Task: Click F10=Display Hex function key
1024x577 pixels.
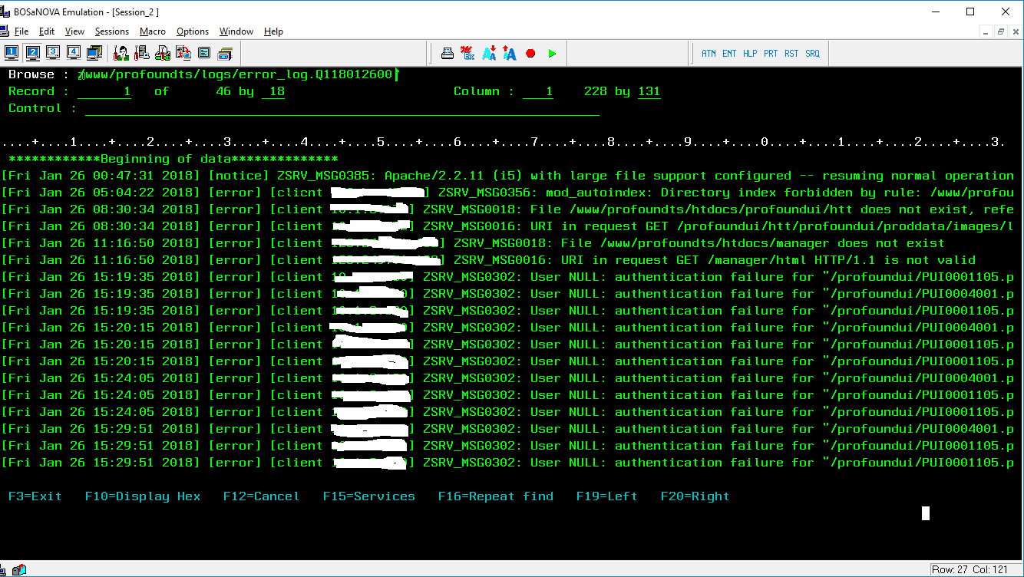Action: click(143, 496)
